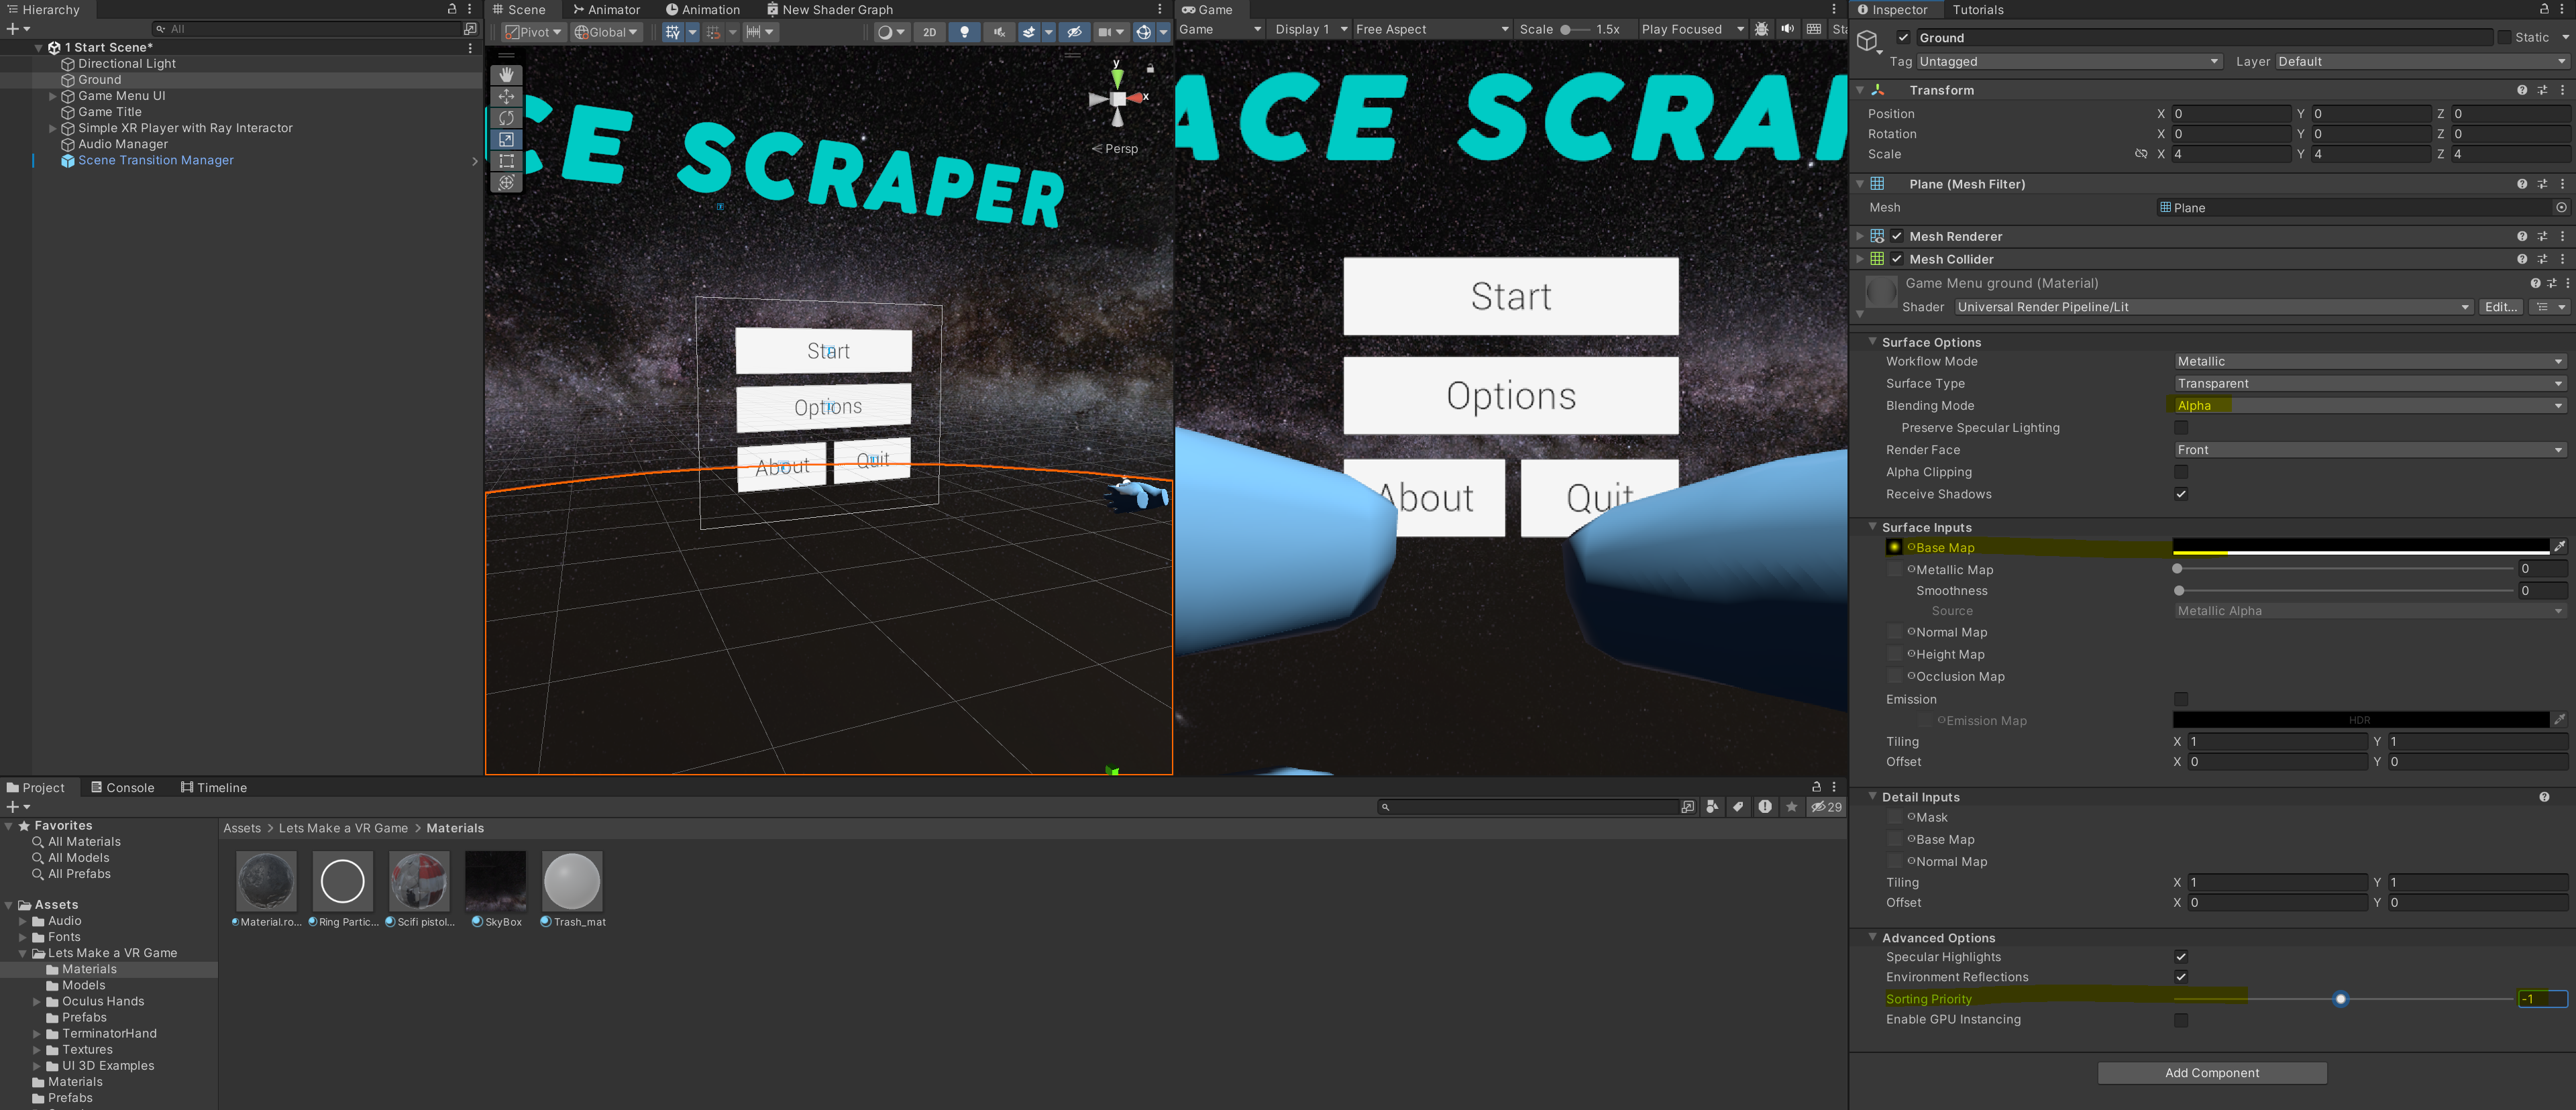Click the scene view lock icon
2576x1110 pixels.
pos(1150,69)
